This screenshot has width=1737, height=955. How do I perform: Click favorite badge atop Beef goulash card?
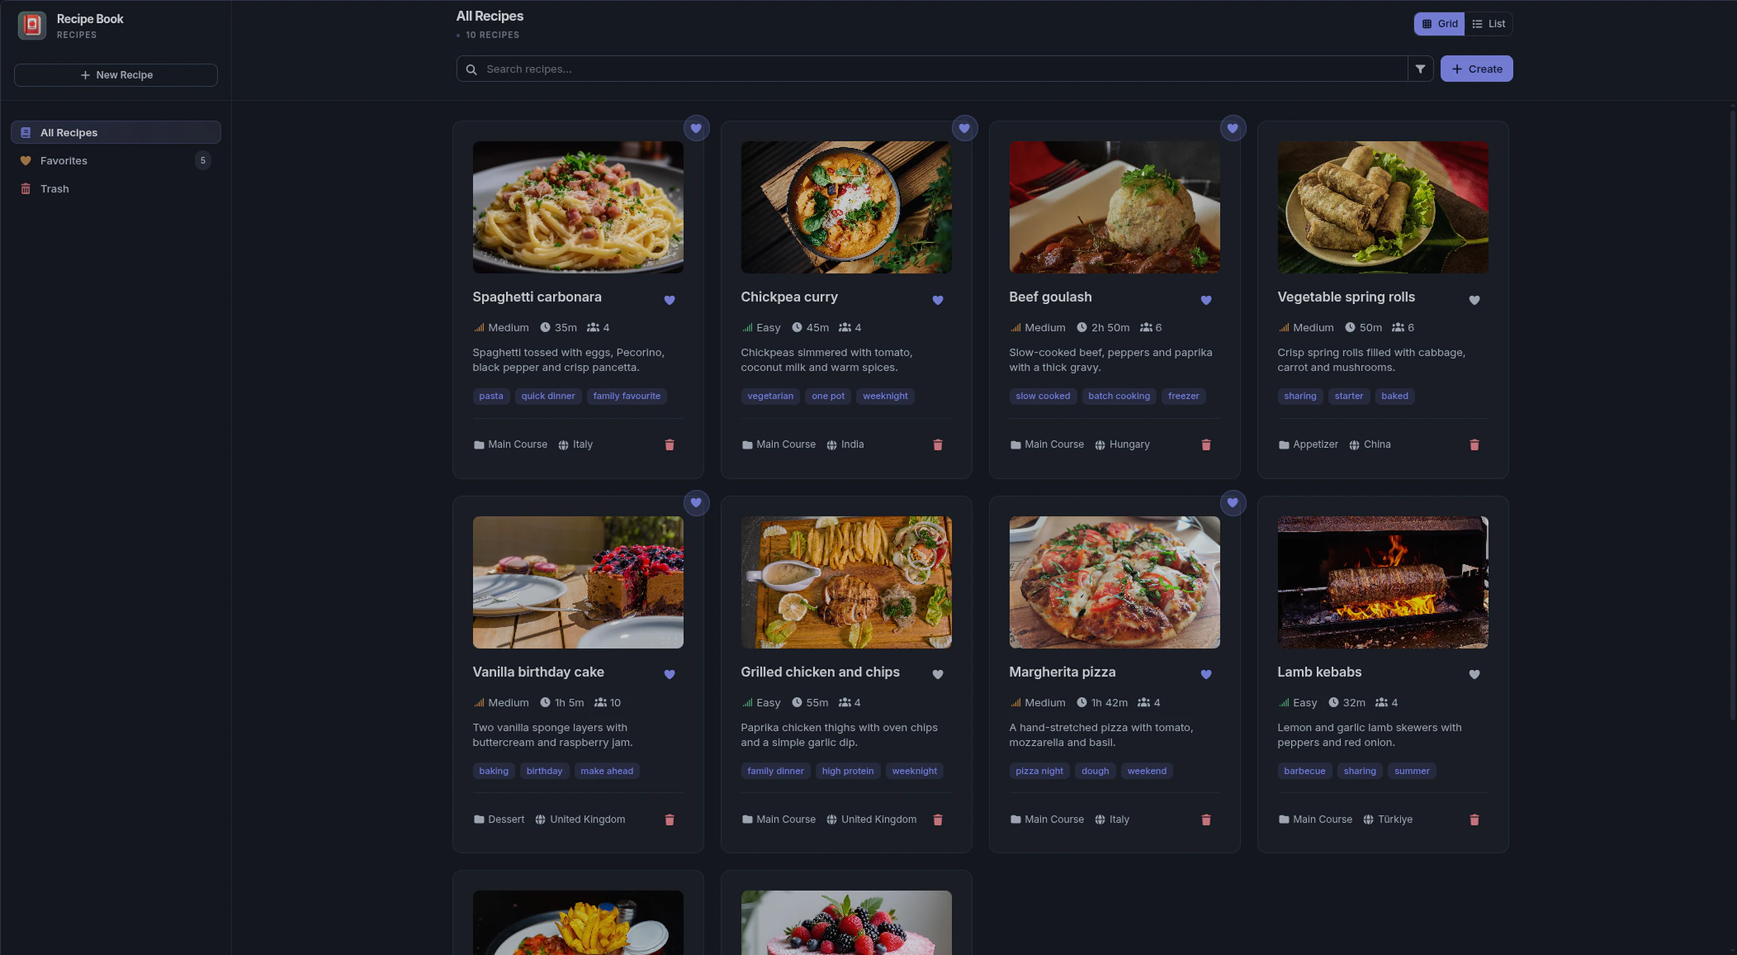click(x=1233, y=128)
